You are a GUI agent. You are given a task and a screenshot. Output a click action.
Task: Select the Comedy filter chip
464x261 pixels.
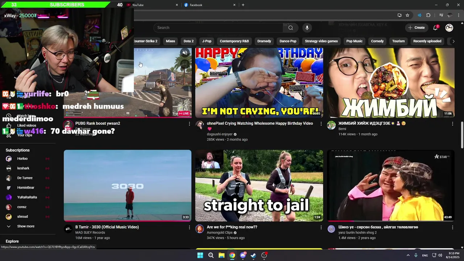[377, 41]
